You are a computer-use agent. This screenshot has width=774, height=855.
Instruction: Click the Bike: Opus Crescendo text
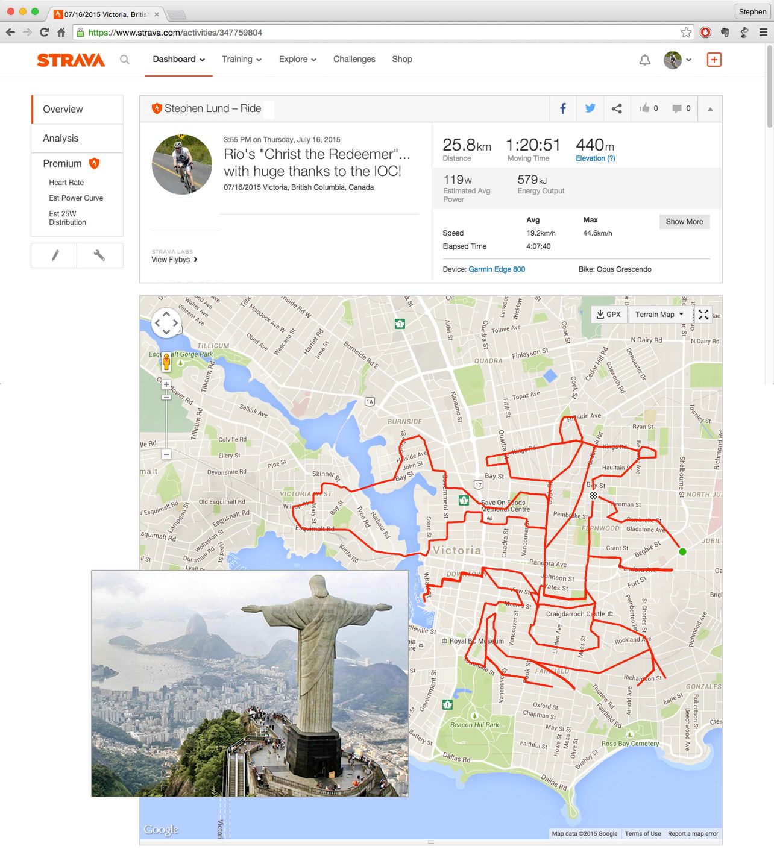(615, 269)
